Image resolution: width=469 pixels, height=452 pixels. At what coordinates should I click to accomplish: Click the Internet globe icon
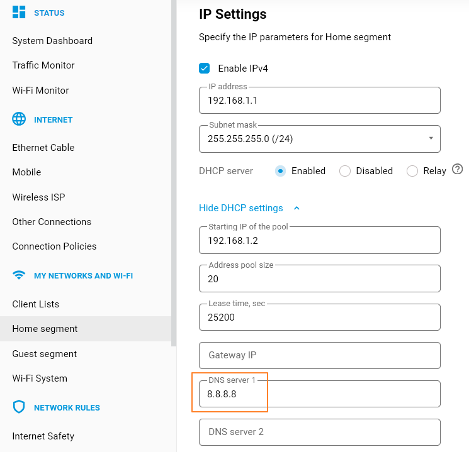(x=20, y=119)
